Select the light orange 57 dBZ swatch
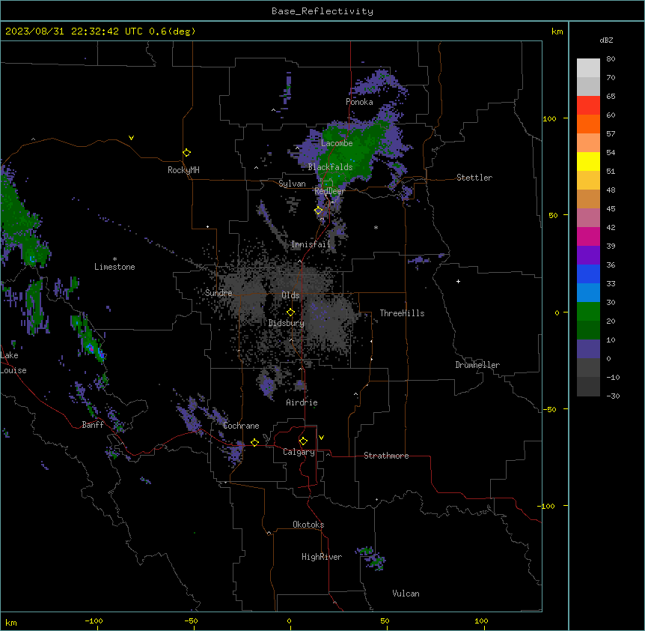Screen dimensions: 645x631 pyautogui.click(x=588, y=143)
